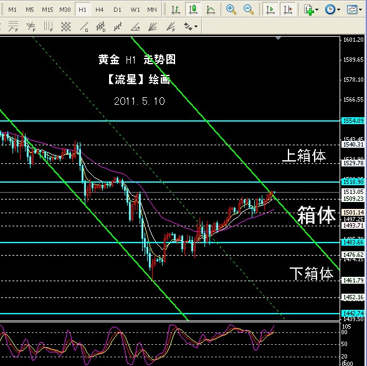Viewport: 367px width, 366px height.
Task: Click the chart shift triangle marker
Action: [x=278, y=38]
